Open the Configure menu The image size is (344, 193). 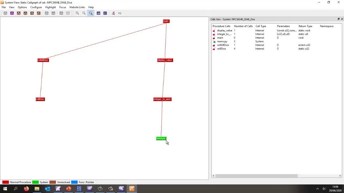(36, 7)
